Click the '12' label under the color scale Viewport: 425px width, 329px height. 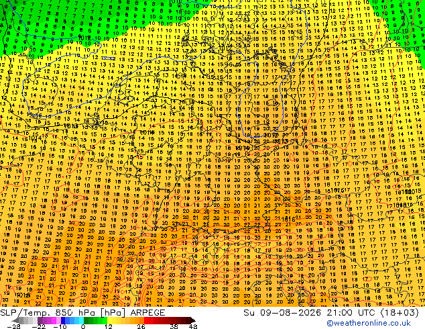tap(109, 326)
